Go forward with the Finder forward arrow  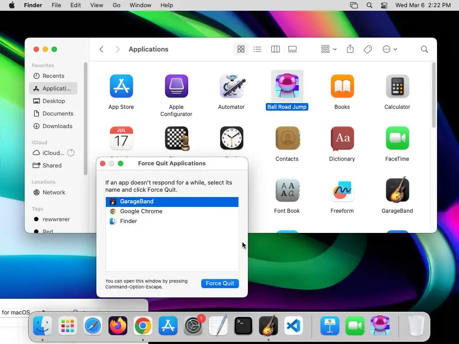pos(117,49)
